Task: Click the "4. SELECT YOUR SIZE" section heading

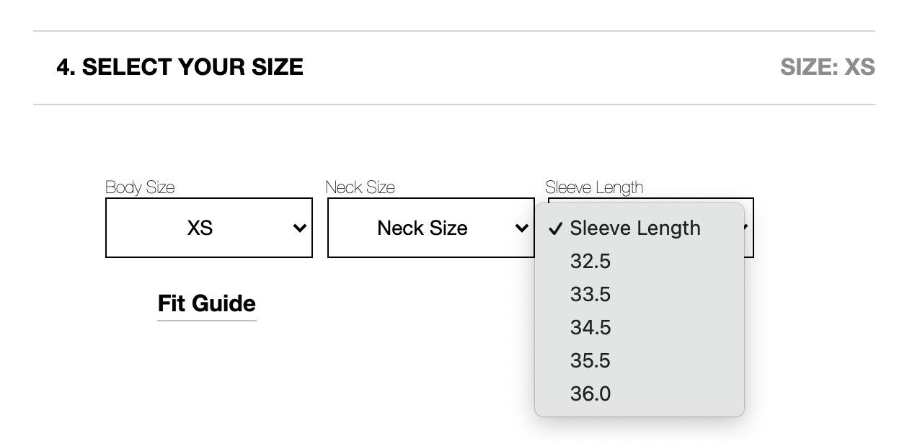Action: pos(180,67)
